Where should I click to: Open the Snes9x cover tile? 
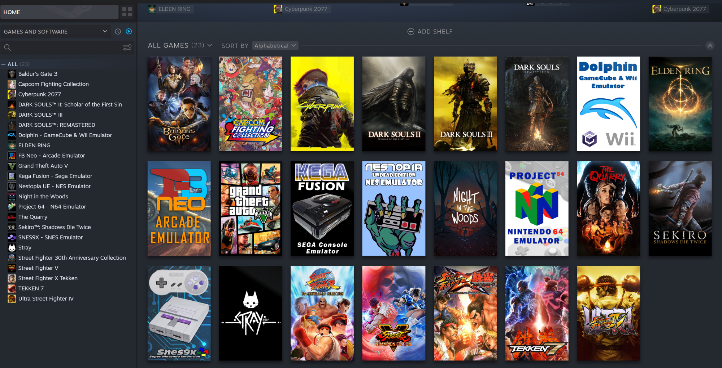[179, 313]
